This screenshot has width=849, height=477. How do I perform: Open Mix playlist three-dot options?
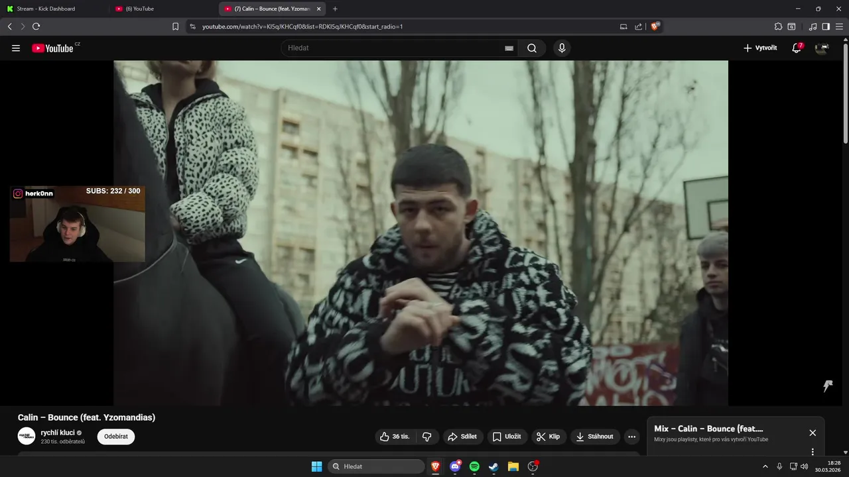pyautogui.click(x=813, y=452)
